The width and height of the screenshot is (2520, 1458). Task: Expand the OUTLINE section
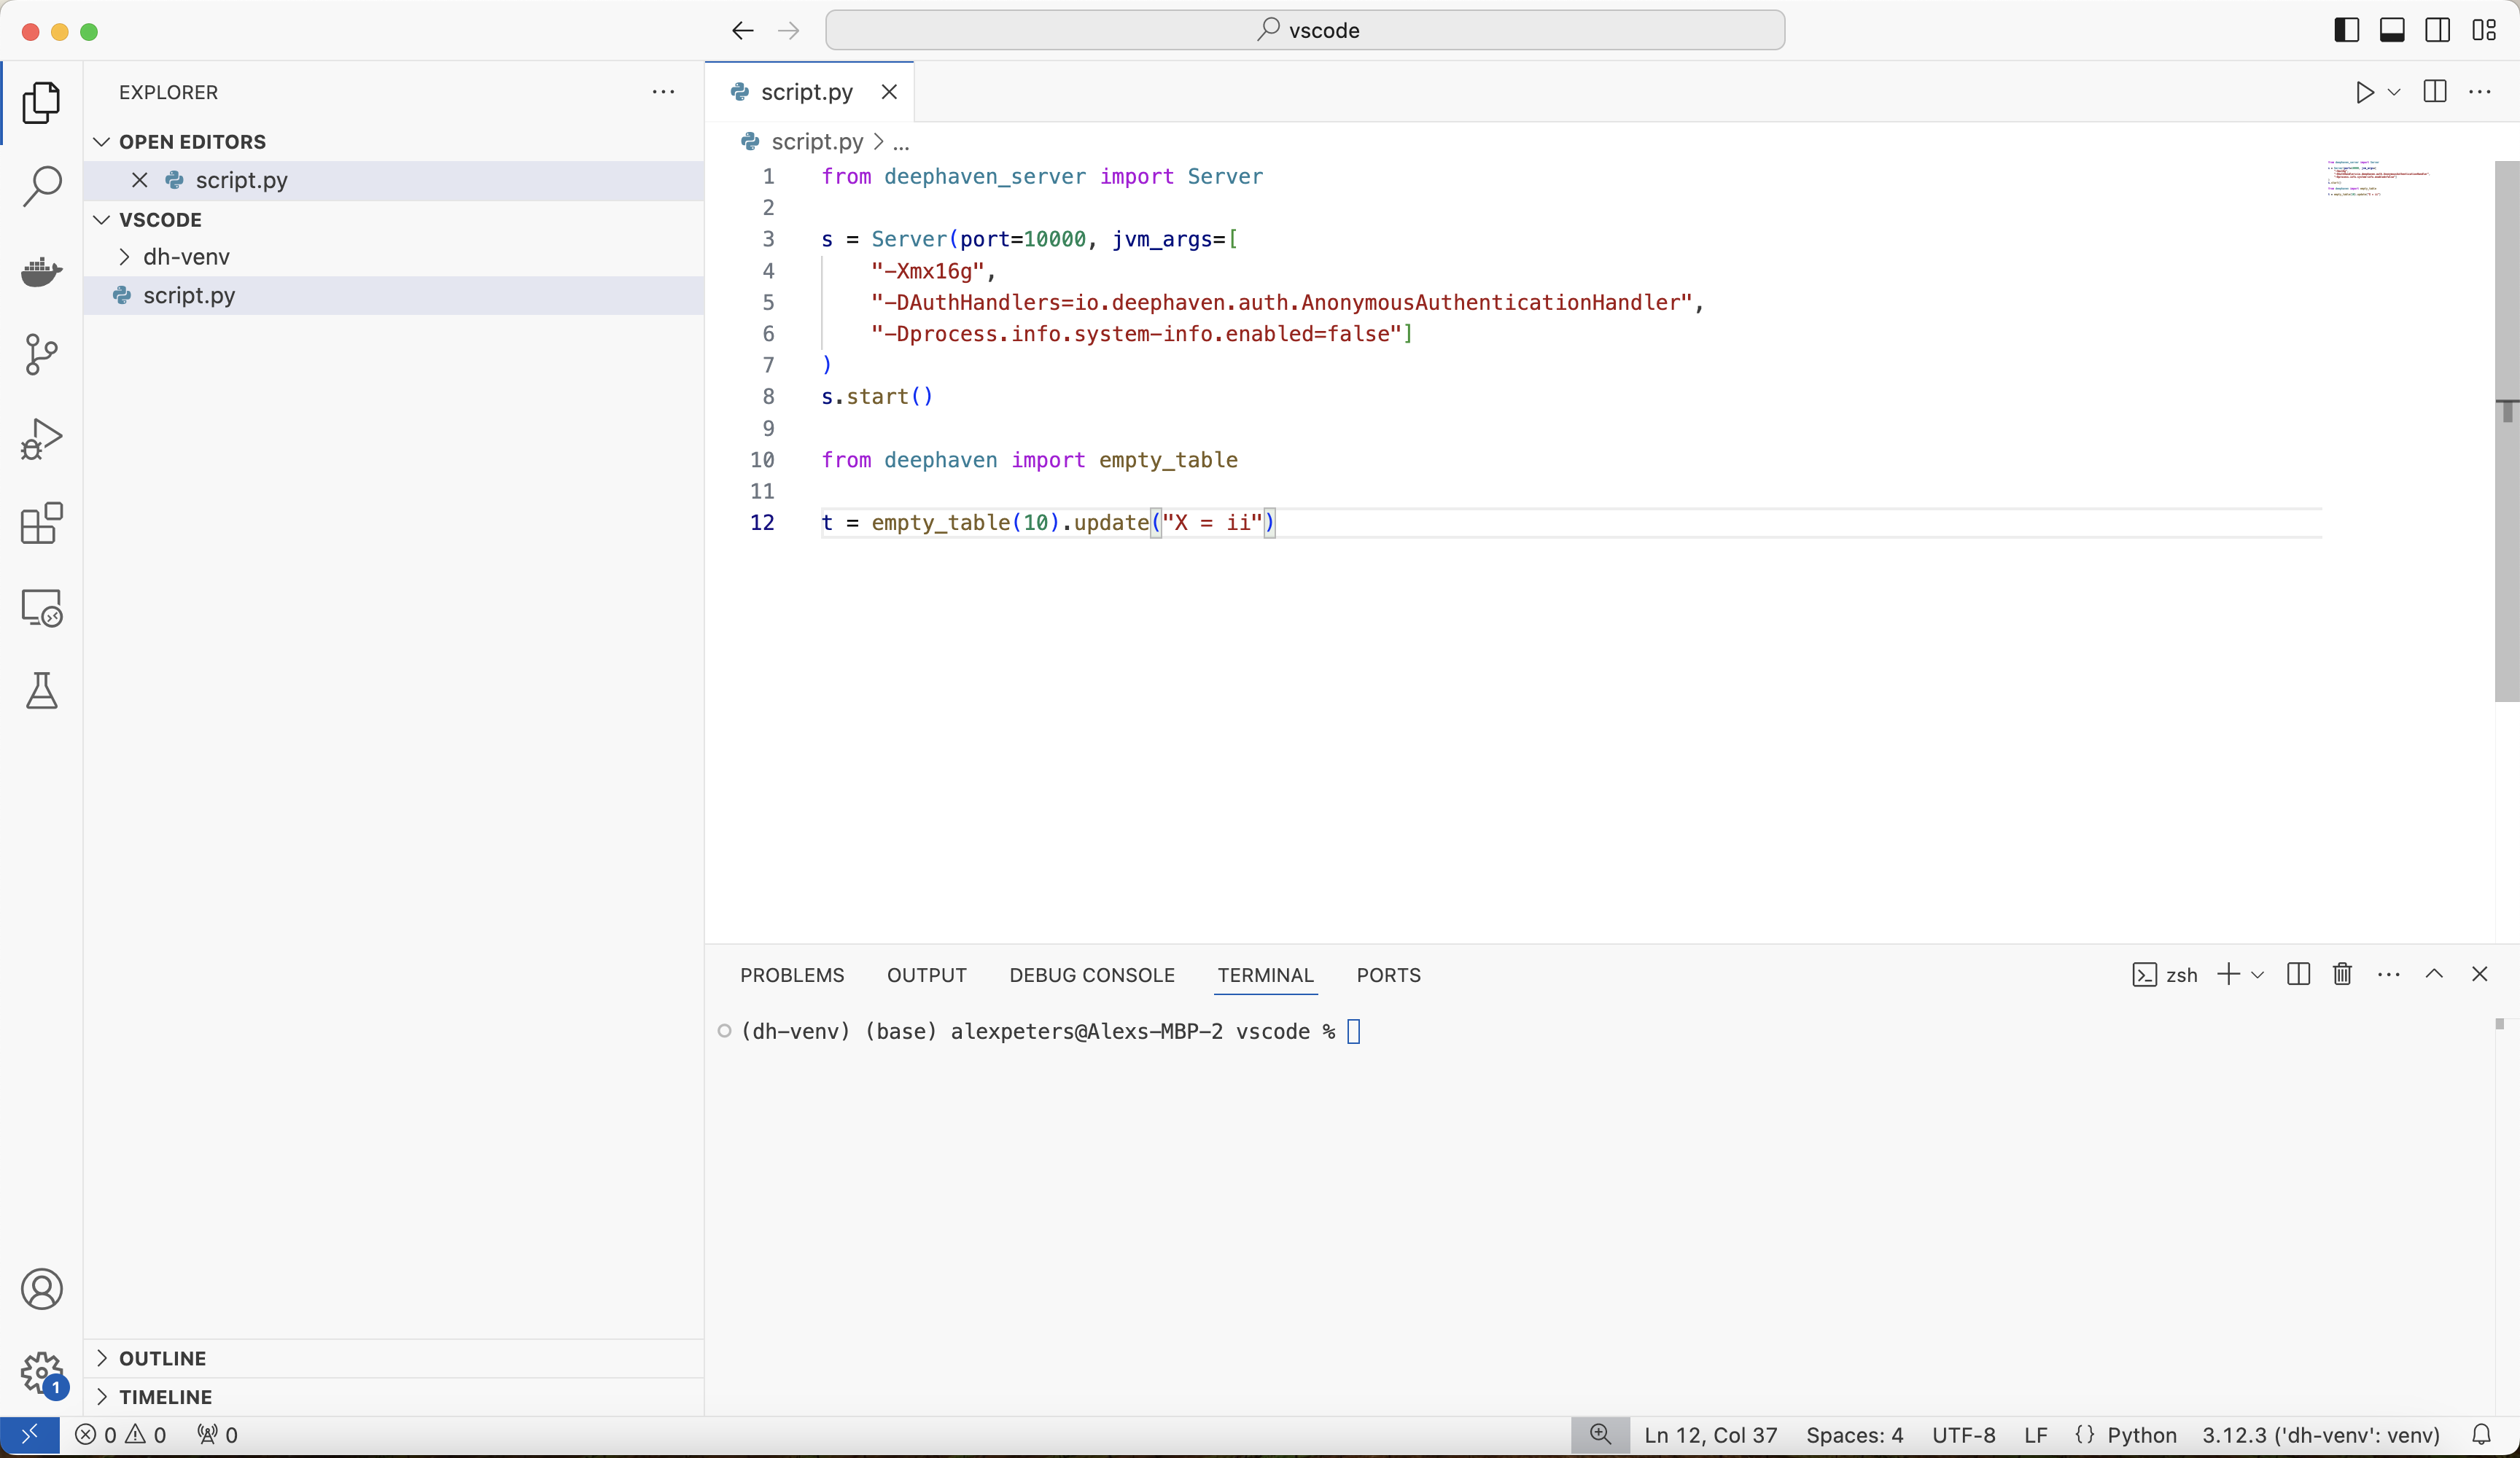coord(162,1358)
